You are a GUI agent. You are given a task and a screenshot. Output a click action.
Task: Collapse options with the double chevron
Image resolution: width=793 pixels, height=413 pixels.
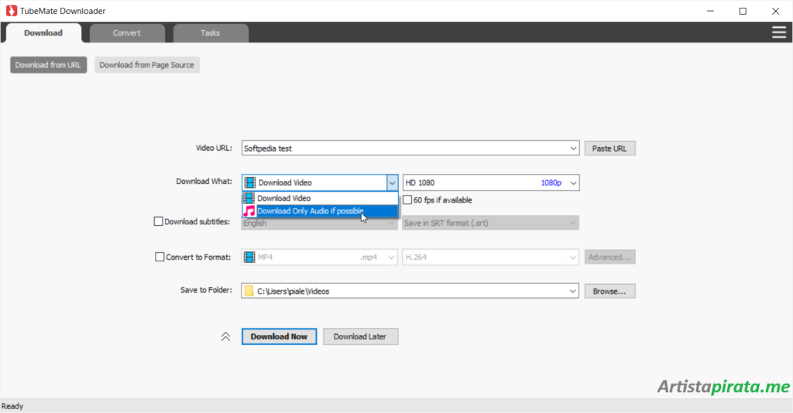pyautogui.click(x=225, y=336)
